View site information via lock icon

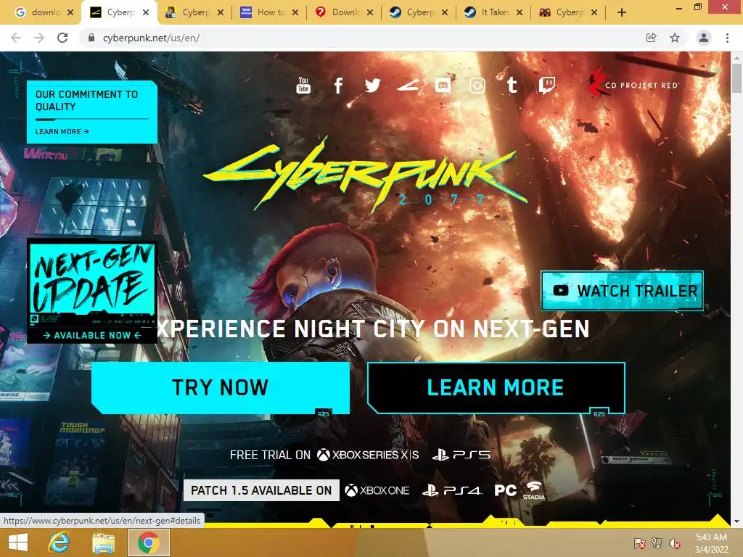coord(91,38)
